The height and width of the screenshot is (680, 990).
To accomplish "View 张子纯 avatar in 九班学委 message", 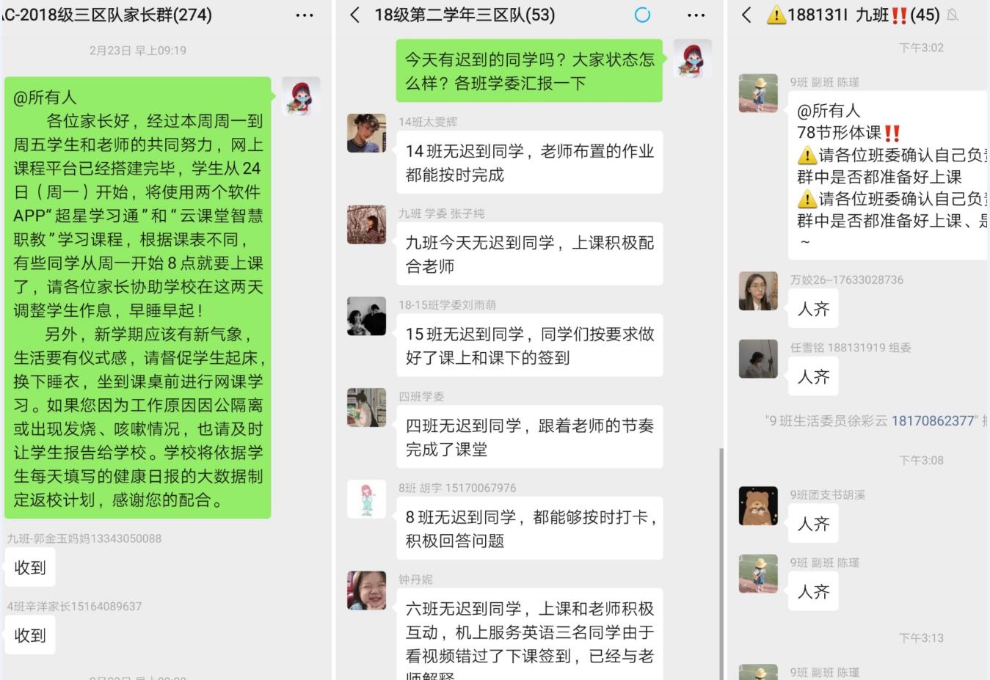I will coord(366,224).
